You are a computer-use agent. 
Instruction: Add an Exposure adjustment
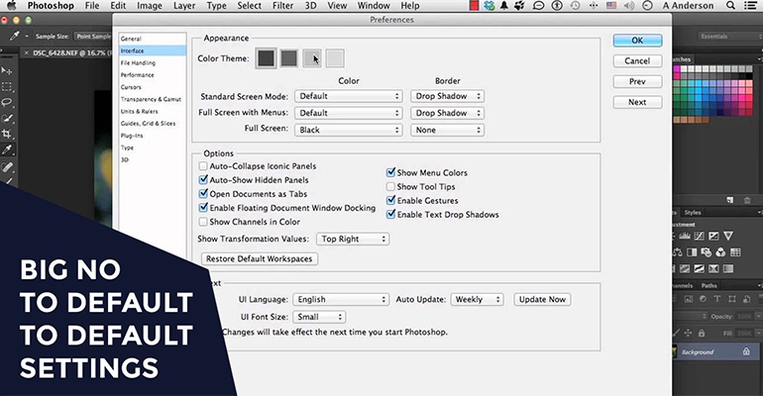click(713, 236)
